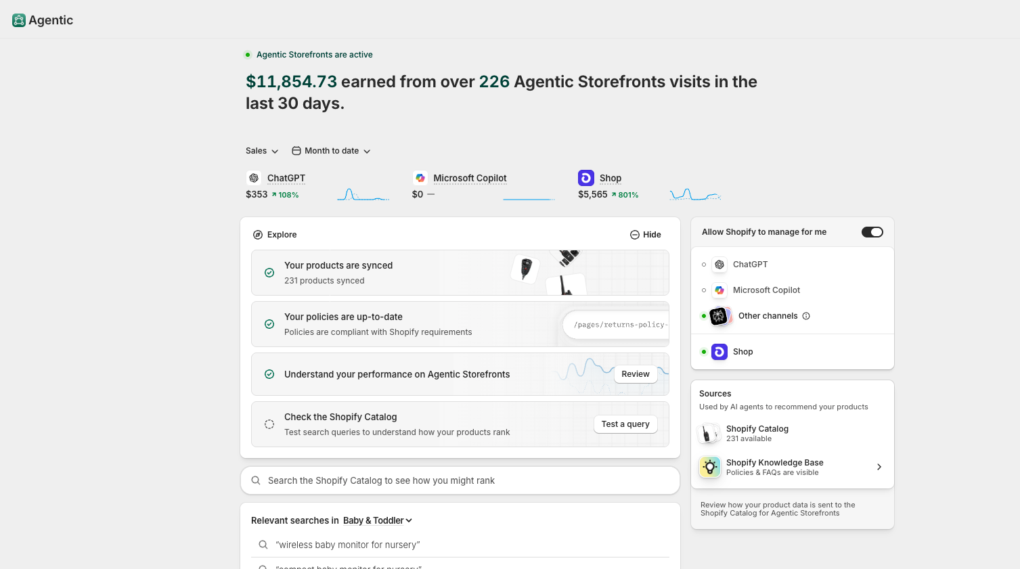Click the magnifier icon in the catalog search bar
1020x569 pixels.
[256, 480]
